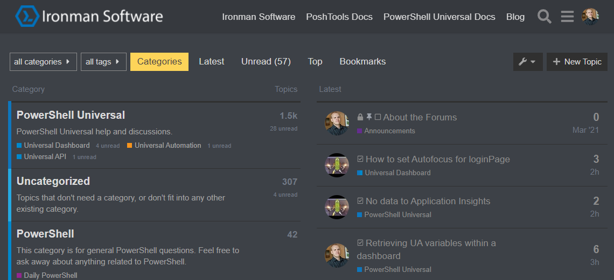Click PowerShell Universal tag under Application Insights topic
Viewport: 614px width, 280px height.
tap(398, 214)
